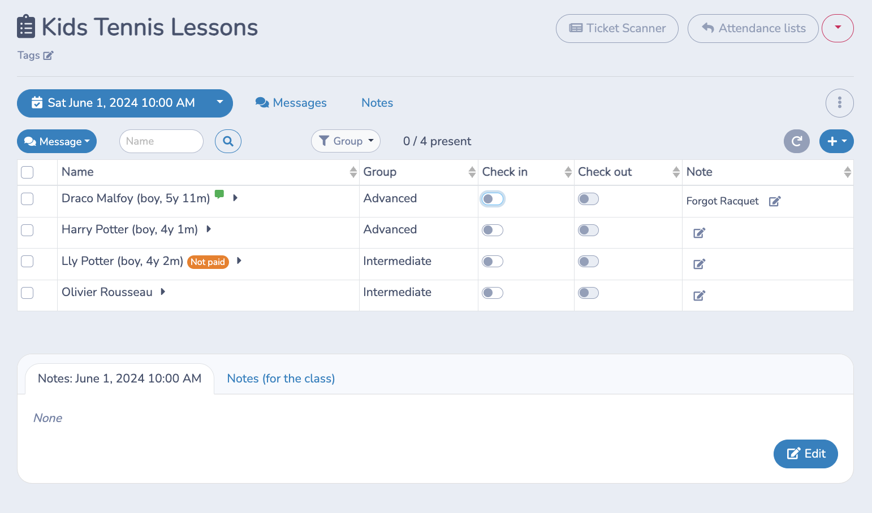Edit the class Tags
The height and width of the screenshot is (513, 872).
tap(49, 55)
